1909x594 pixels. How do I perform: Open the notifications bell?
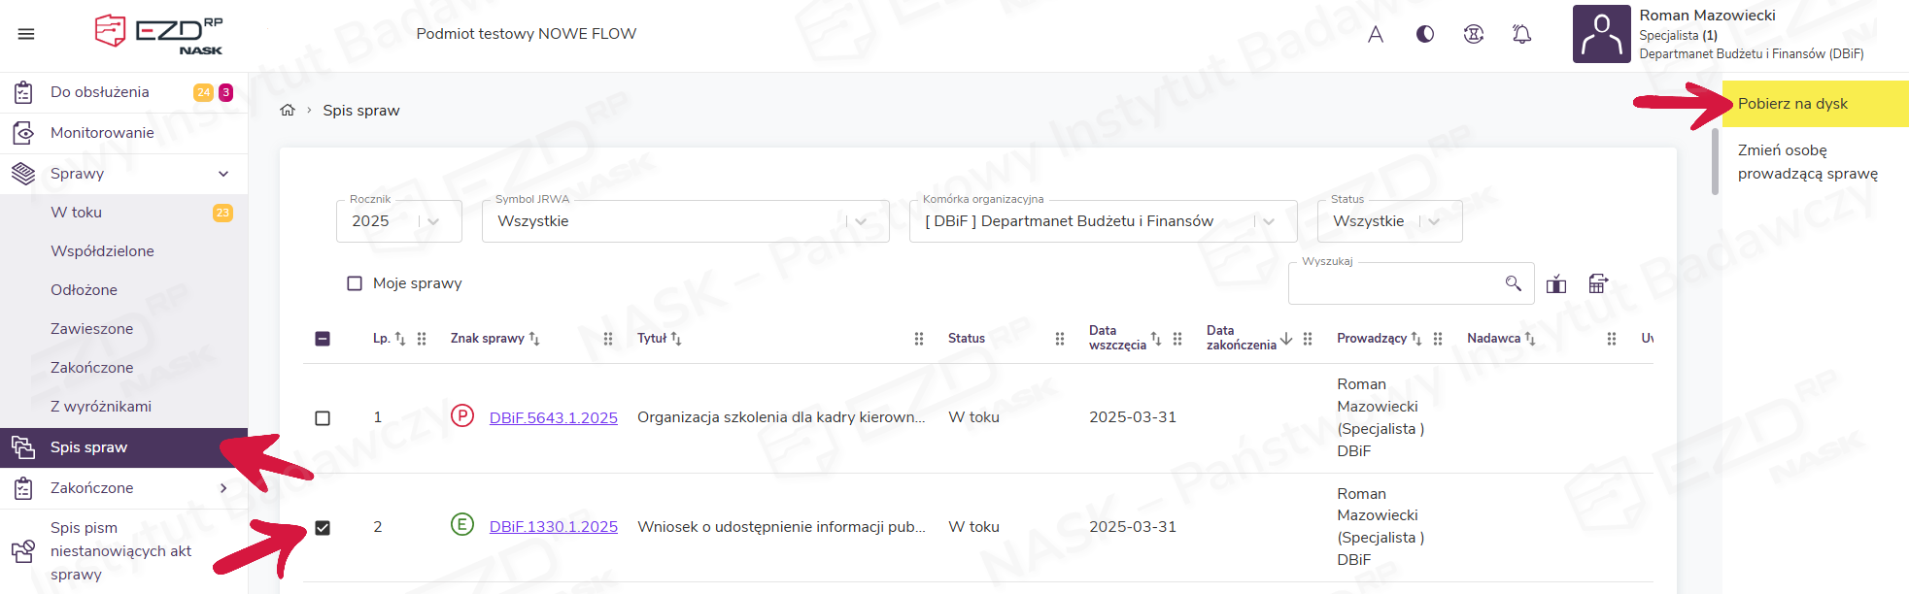click(1521, 35)
